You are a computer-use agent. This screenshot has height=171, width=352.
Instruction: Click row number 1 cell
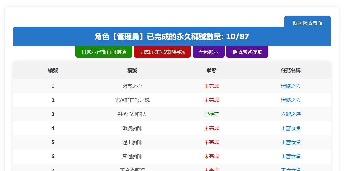[x=53, y=86]
